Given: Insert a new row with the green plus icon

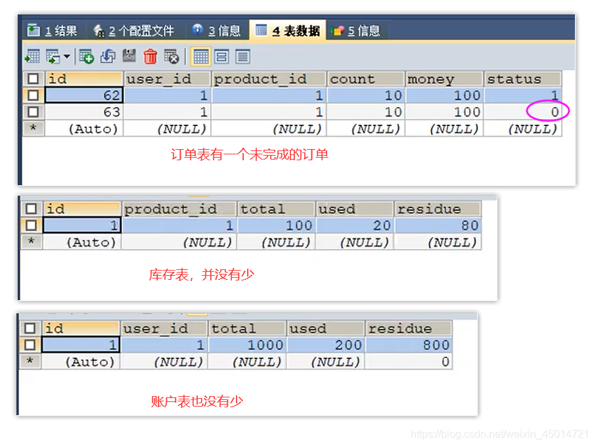Looking at the screenshot, I should tap(87, 56).
